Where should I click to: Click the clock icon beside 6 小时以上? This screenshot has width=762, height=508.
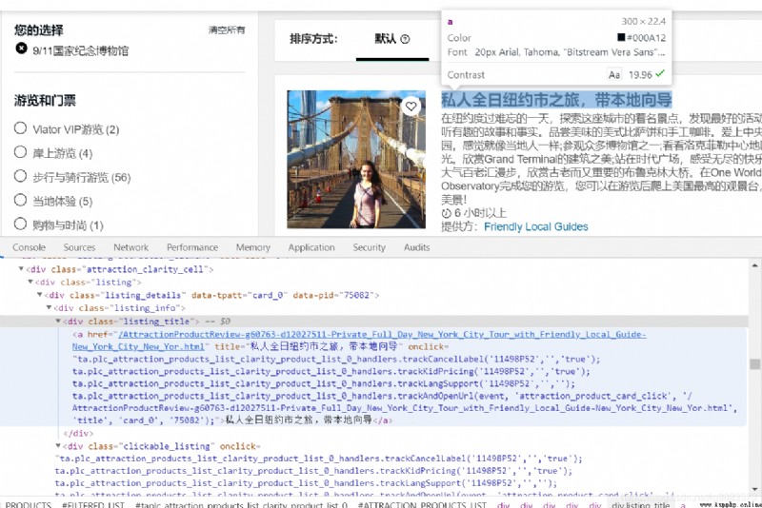(x=446, y=213)
